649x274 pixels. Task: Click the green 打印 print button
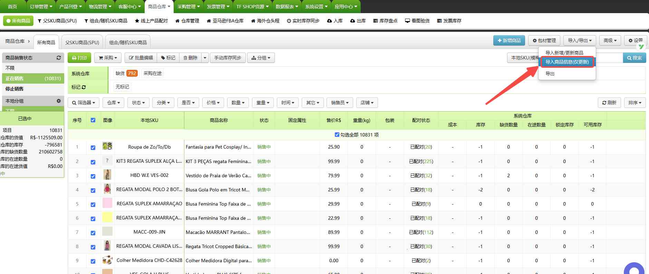(79, 58)
